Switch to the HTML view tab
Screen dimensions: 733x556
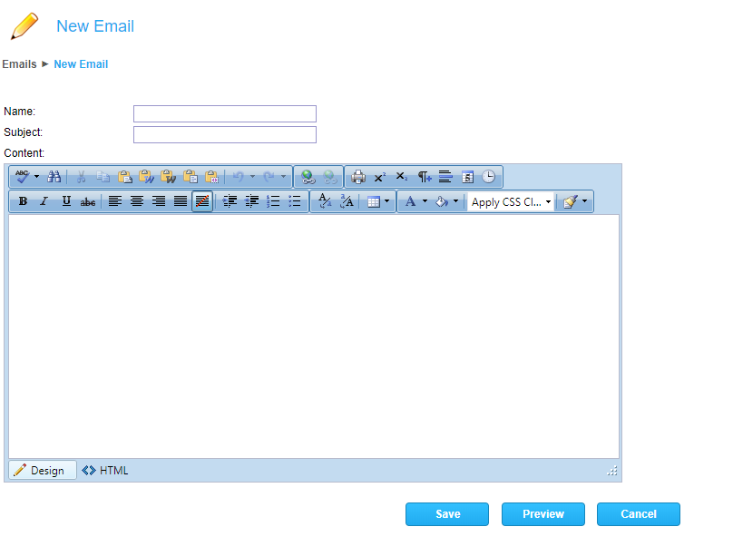coord(105,471)
